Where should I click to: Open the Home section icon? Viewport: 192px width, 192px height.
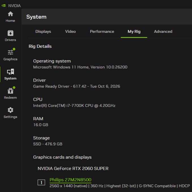click(10, 14)
